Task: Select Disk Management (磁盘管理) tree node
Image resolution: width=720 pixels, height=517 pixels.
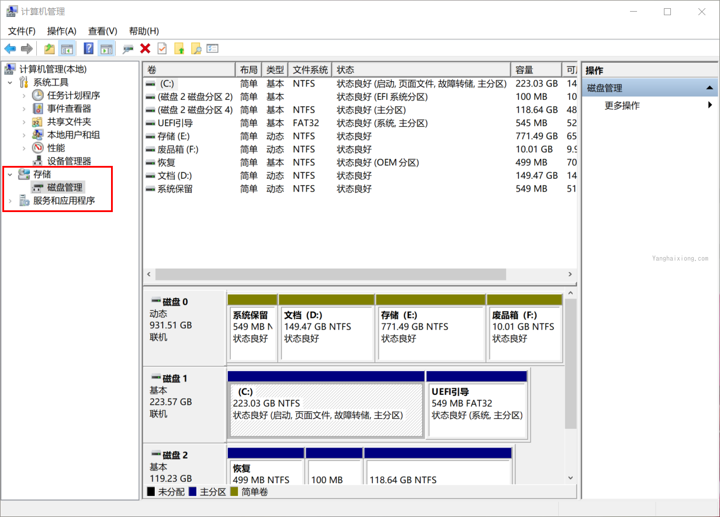Action: pos(65,188)
